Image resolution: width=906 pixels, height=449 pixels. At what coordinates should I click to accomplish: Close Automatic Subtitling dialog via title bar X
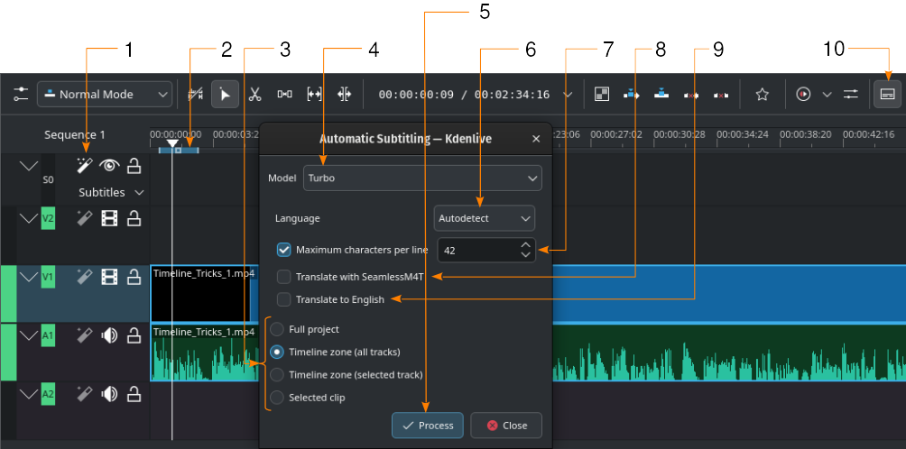pyautogui.click(x=536, y=139)
